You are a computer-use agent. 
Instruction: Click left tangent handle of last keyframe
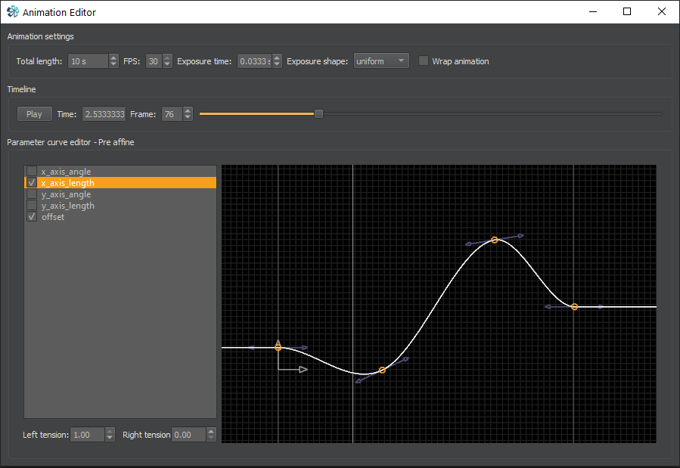tap(548, 307)
